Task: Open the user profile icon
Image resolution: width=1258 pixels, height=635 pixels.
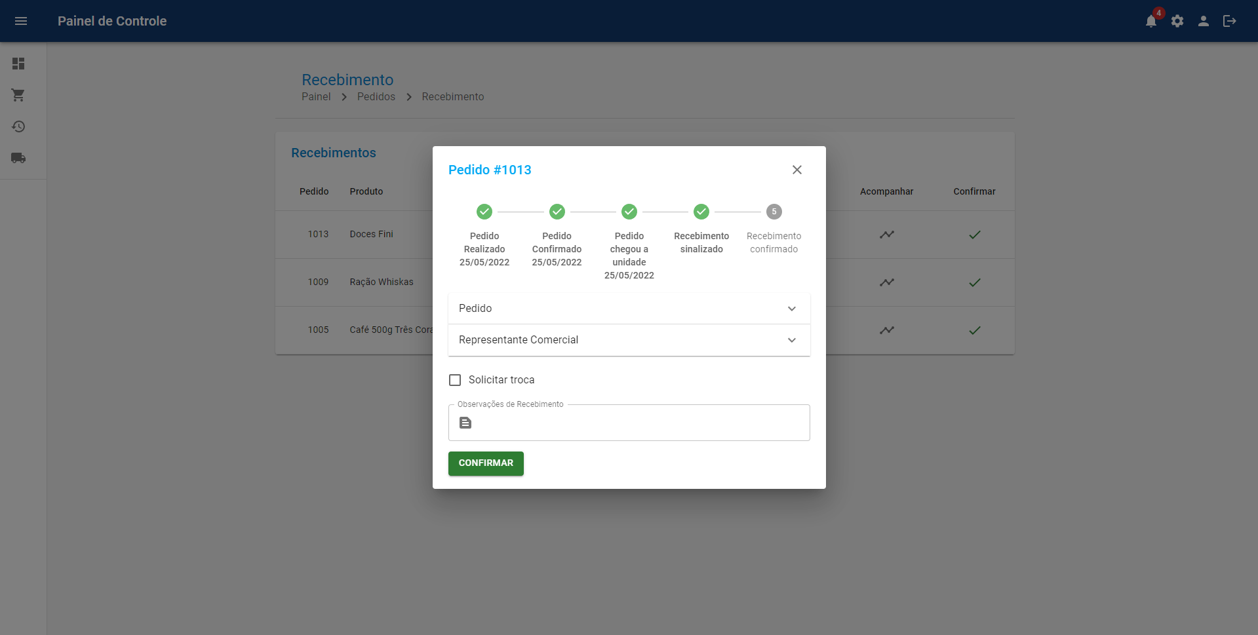Action: tap(1204, 21)
